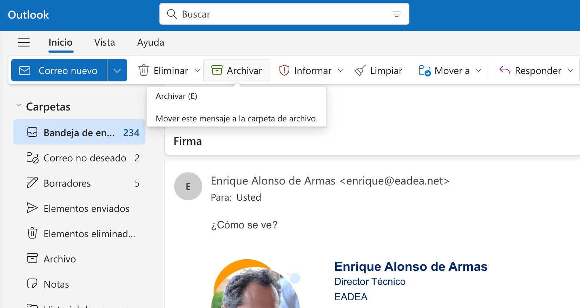Open the Ayuda tab
This screenshot has width=580, height=308.
coord(150,42)
